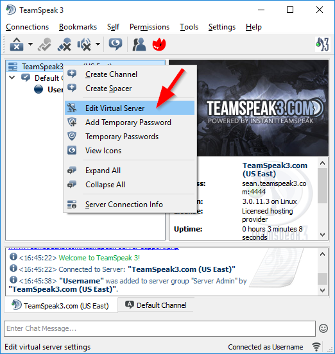Select Edit Virtual Server in the context menu
This screenshot has width=335, height=354.
click(130, 108)
